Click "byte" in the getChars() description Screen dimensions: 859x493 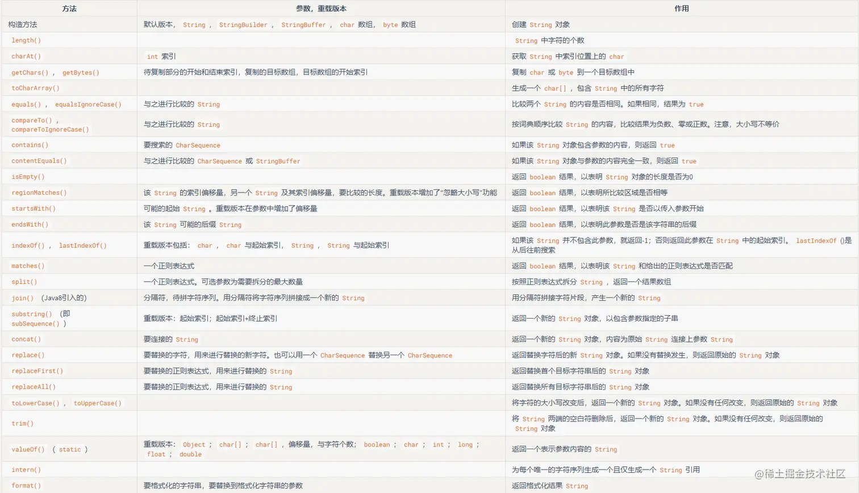[x=566, y=72]
